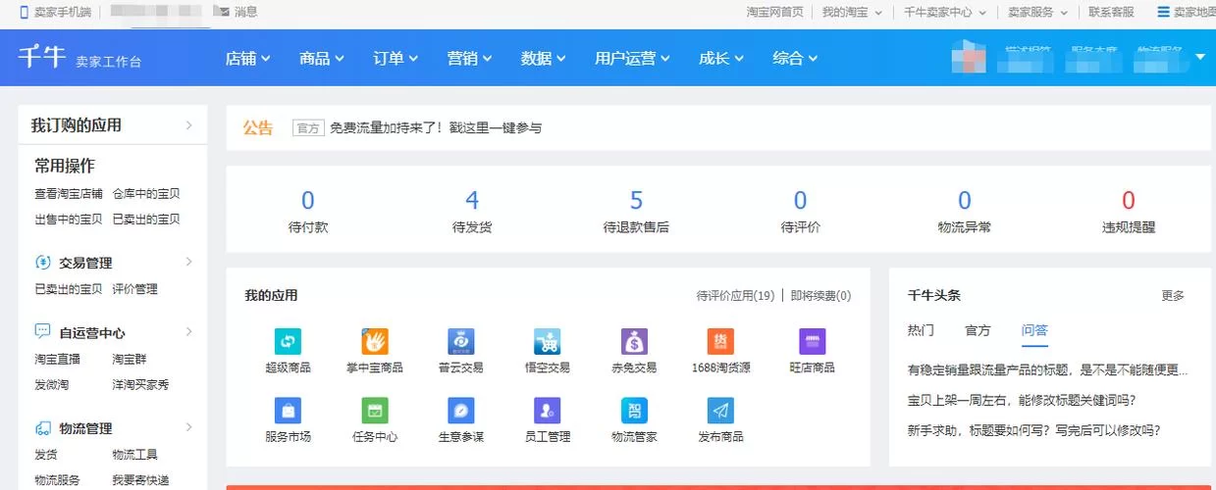Open the 悟空交易 app icon

click(548, 341)
